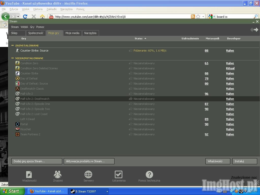Toggle favorite star for Portal
The height and width of the screenshot is (195, 260).
point(131,124)
